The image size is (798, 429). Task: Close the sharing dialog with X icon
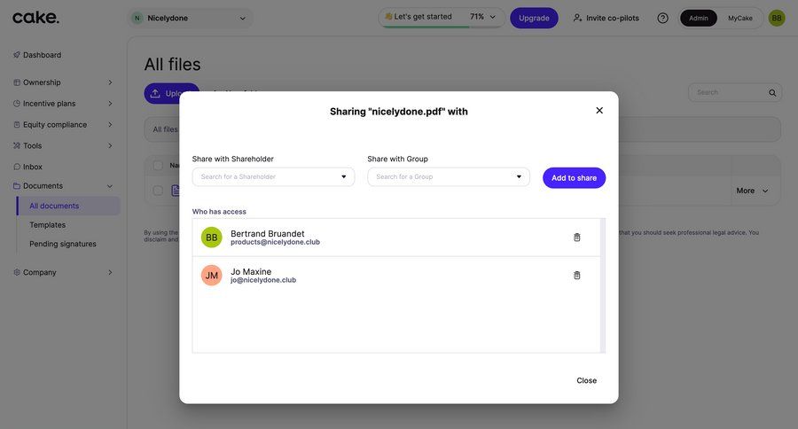pos(599,111)
